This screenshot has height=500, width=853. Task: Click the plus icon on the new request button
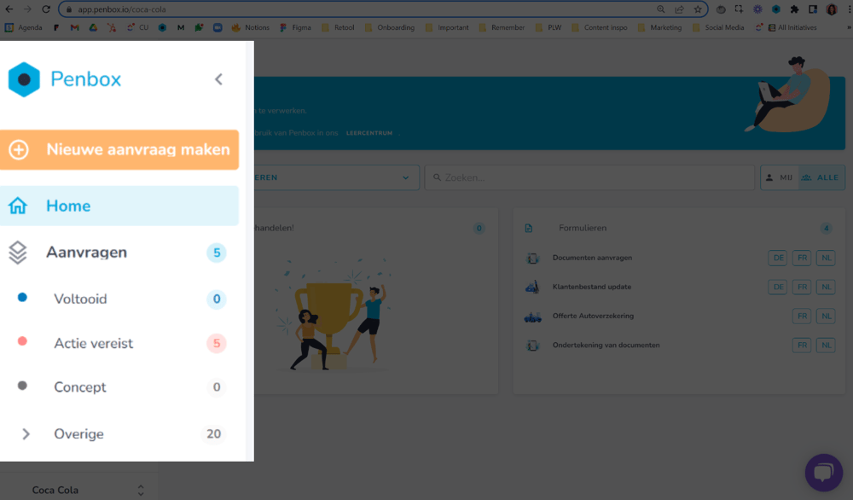(x=19, y=149)
